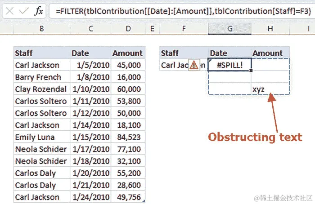
Task: Select column G header
Action: pos(229,29)
